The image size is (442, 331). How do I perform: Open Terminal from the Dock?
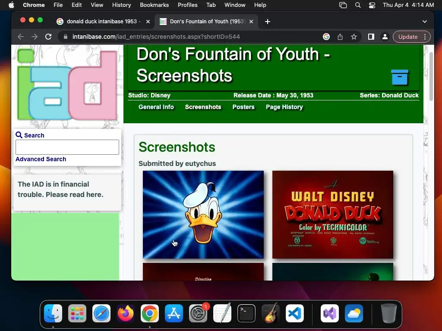point(246,313)
